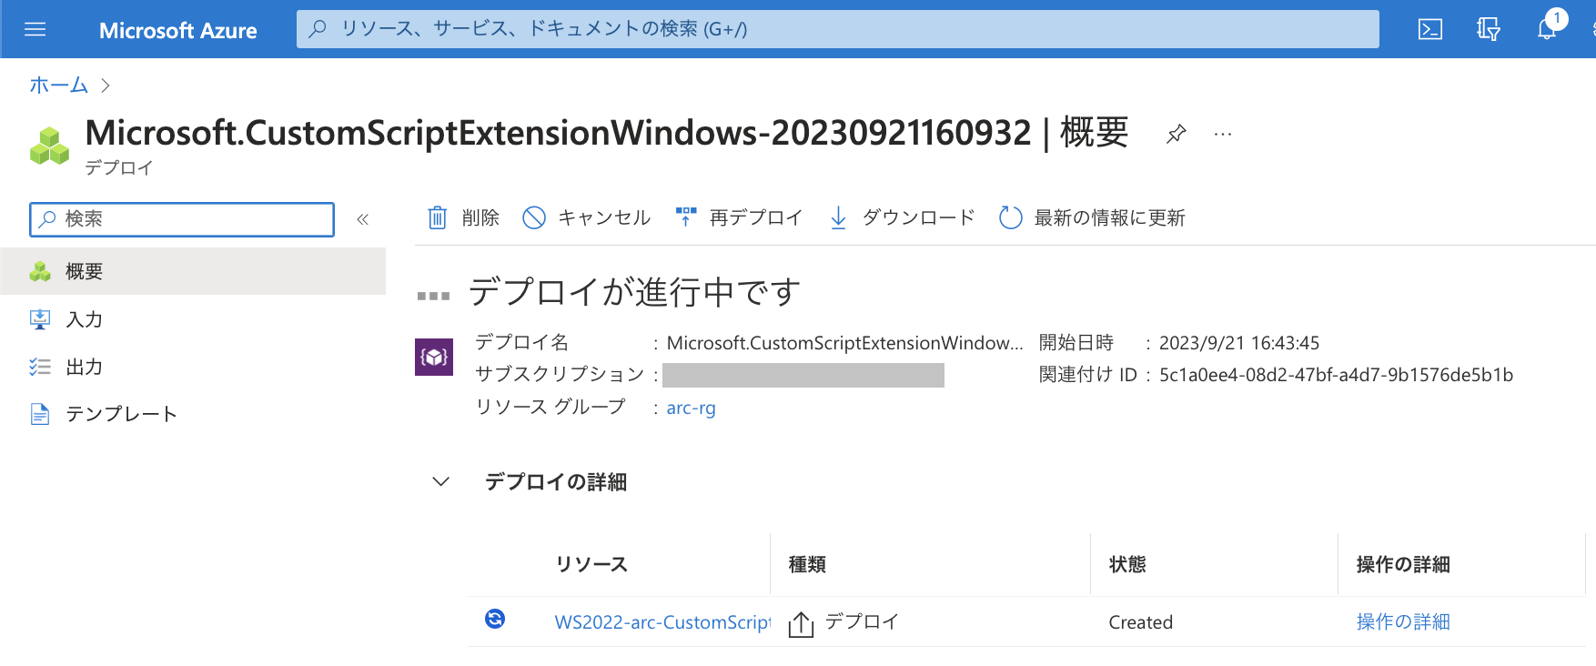1596x666 pixels.
Task: Click the デプロイの詳細 heading
Action: coord(556,481)
